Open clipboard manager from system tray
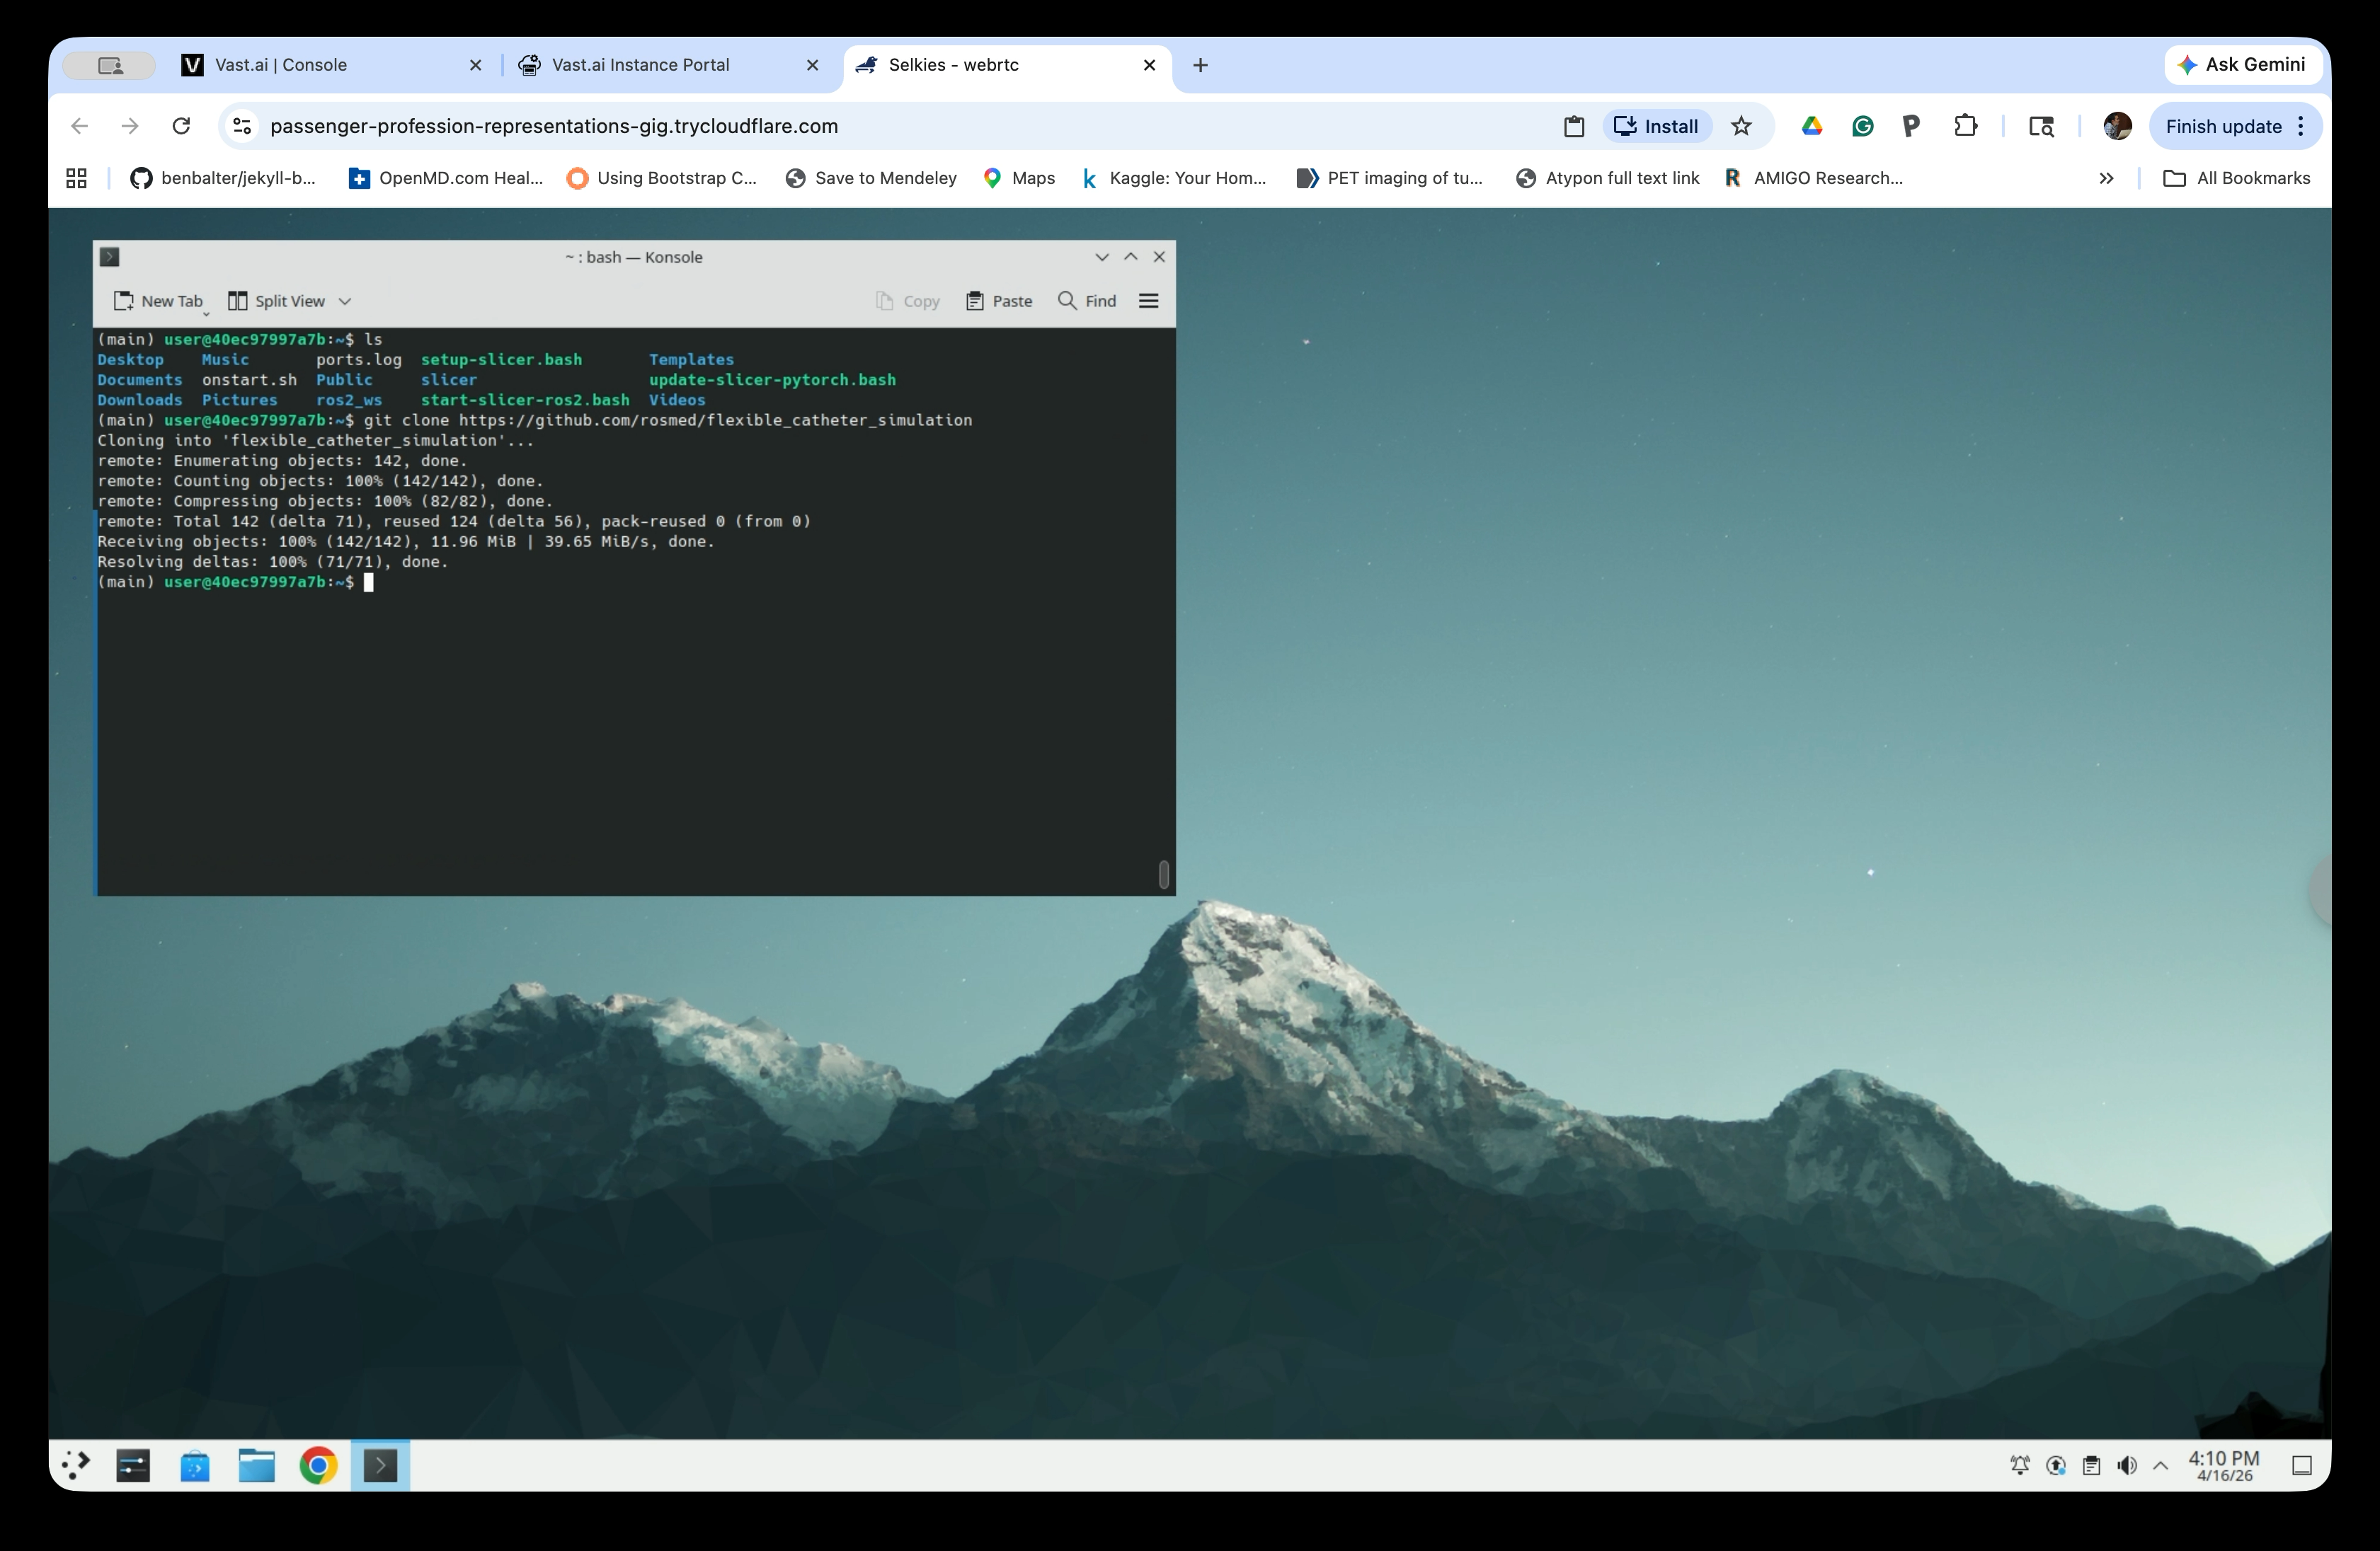This screenshot has height=1551, width=2380. pyautogui.click(x=2090, y=1465)
